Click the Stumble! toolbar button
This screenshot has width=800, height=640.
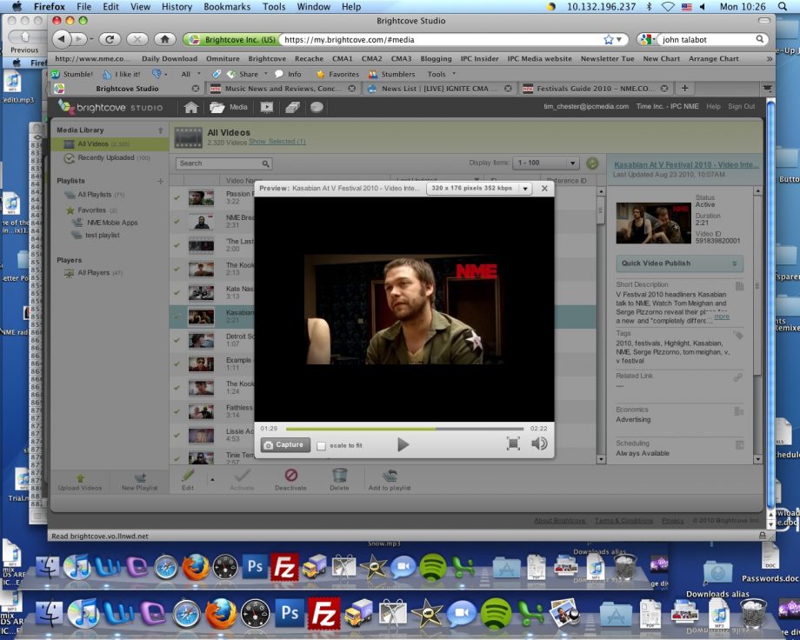[72, 75]
